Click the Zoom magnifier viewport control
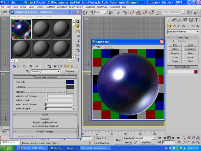The width and height of the screenshot is (201, 151). pos(184,138)
